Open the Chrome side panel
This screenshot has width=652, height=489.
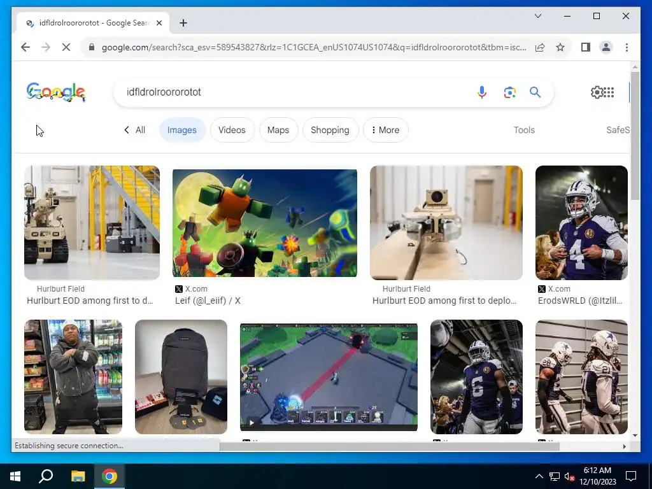coord(586,47)
